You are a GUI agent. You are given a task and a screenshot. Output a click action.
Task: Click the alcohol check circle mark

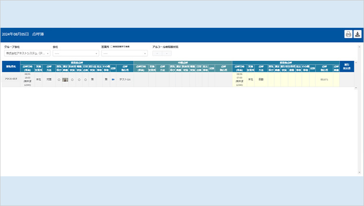(x=59, y=80)
